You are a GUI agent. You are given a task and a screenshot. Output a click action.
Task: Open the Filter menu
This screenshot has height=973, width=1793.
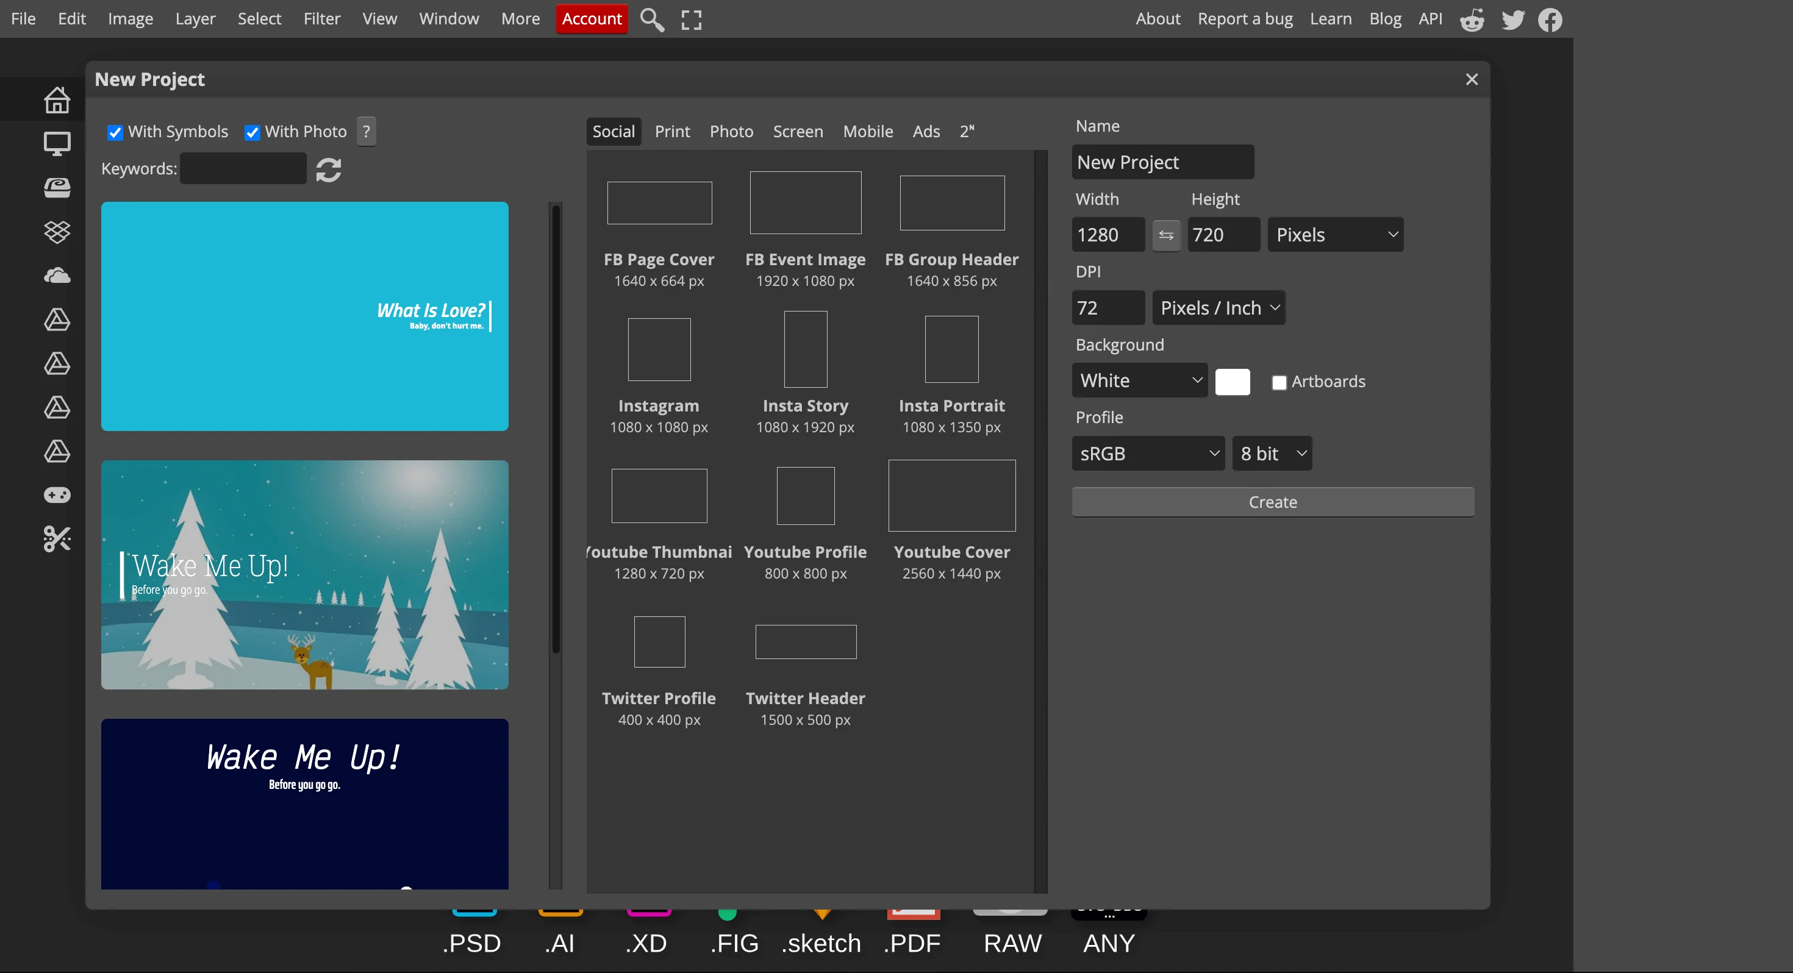coord(321,19)
